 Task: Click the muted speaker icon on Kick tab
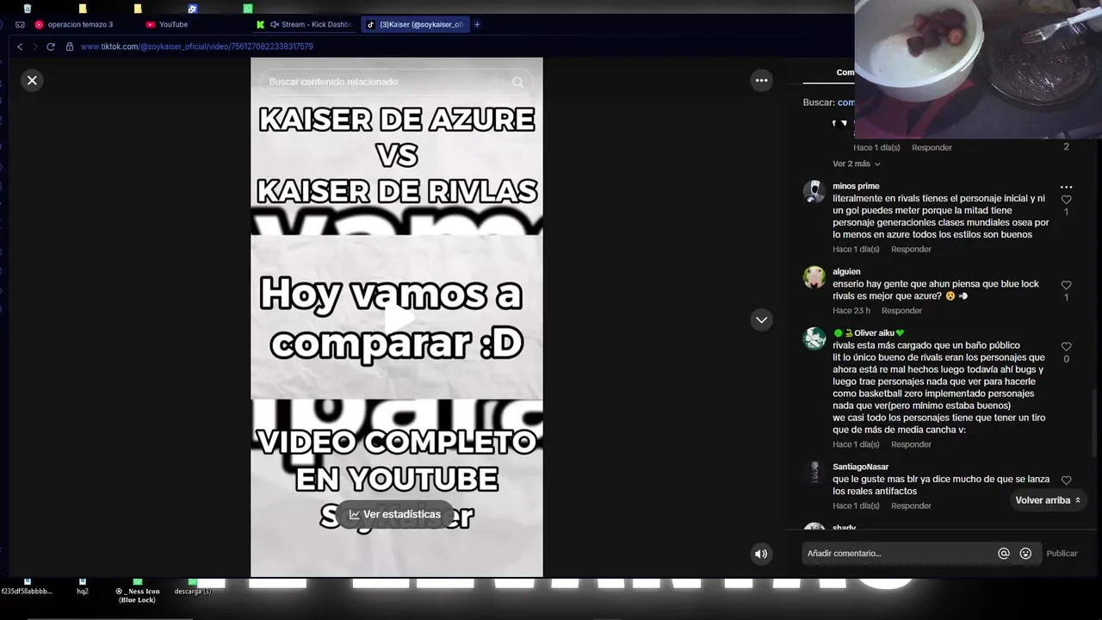(x=275, y=24)
